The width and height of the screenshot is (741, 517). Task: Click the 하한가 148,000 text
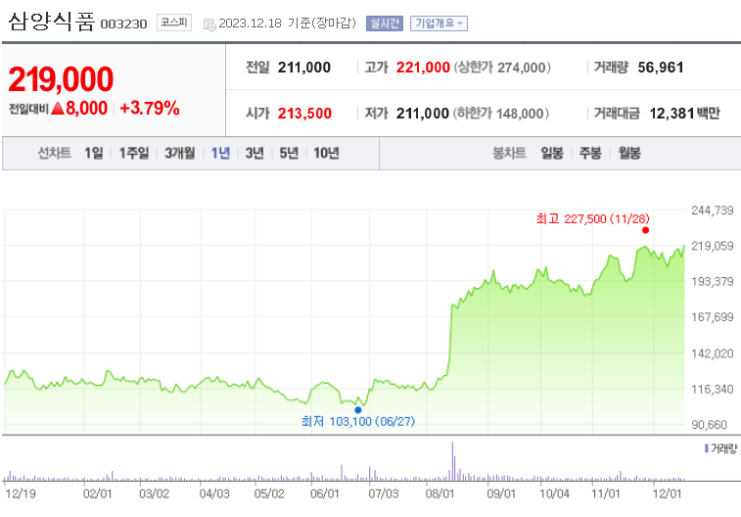tap(501, 114)
